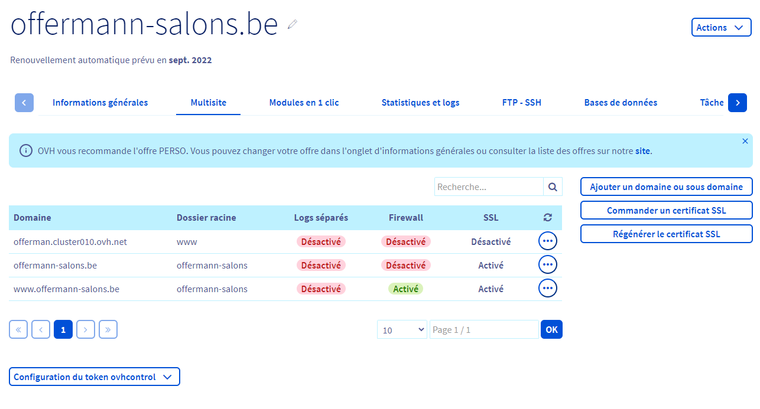Open the options menu for offerman.cluster010.ovh.net
Image resolution: width=760 pixels, height=409 pixels.
point(547,241)
